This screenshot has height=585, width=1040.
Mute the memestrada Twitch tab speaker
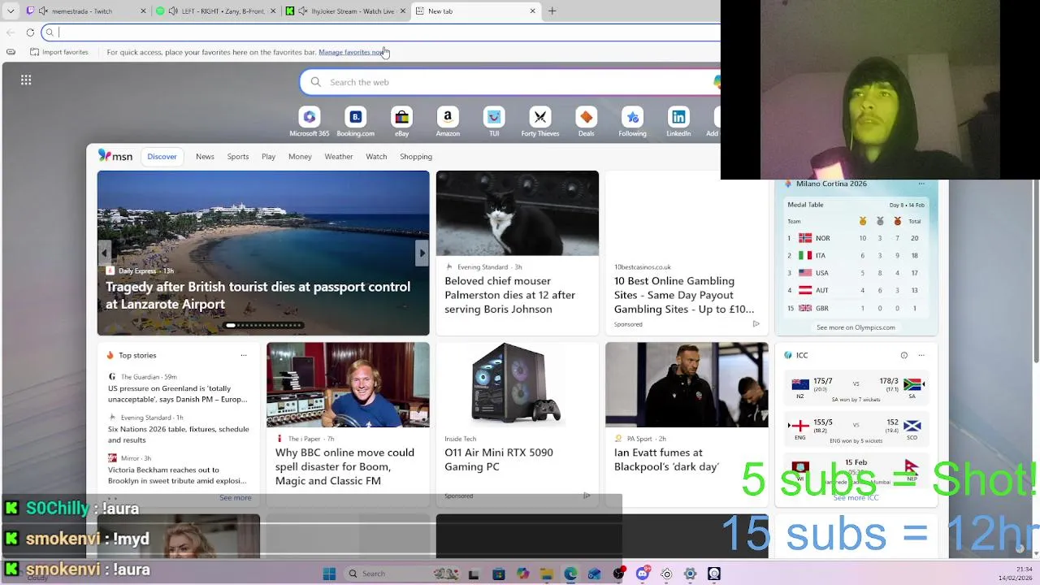point(42,11)
